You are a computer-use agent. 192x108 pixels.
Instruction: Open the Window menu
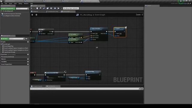pos(26,4)
